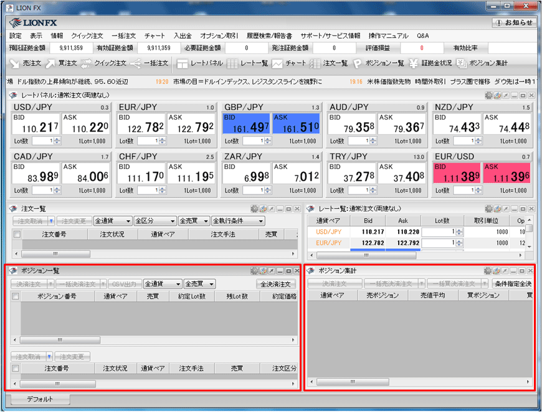Click the 注文一覧 horizontal scrollbar thumb
This screenshot has height=412, width=542.
pos(55,254)
